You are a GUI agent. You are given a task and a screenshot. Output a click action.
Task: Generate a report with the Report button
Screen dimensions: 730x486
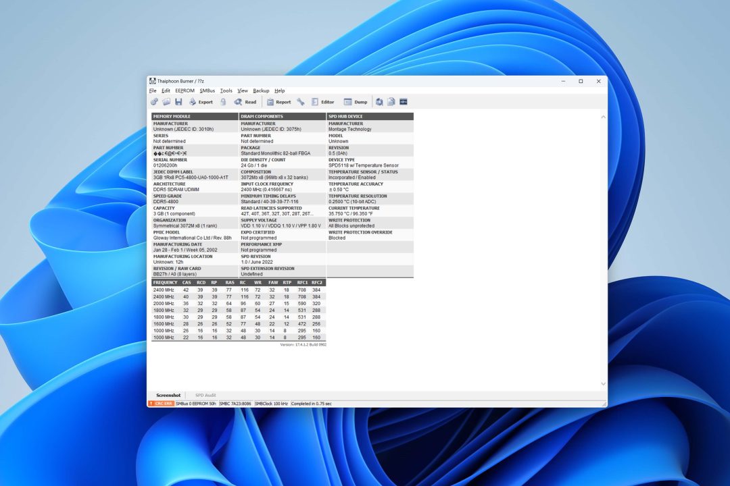278,102
